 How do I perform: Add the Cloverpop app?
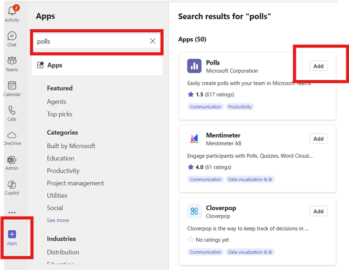(x=318, y=211)
